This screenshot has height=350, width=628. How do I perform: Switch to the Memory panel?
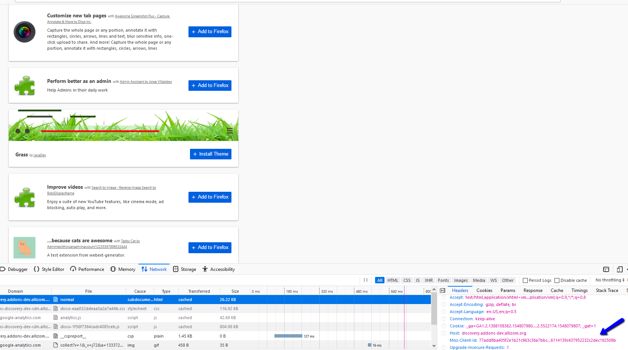pos(123,269)
